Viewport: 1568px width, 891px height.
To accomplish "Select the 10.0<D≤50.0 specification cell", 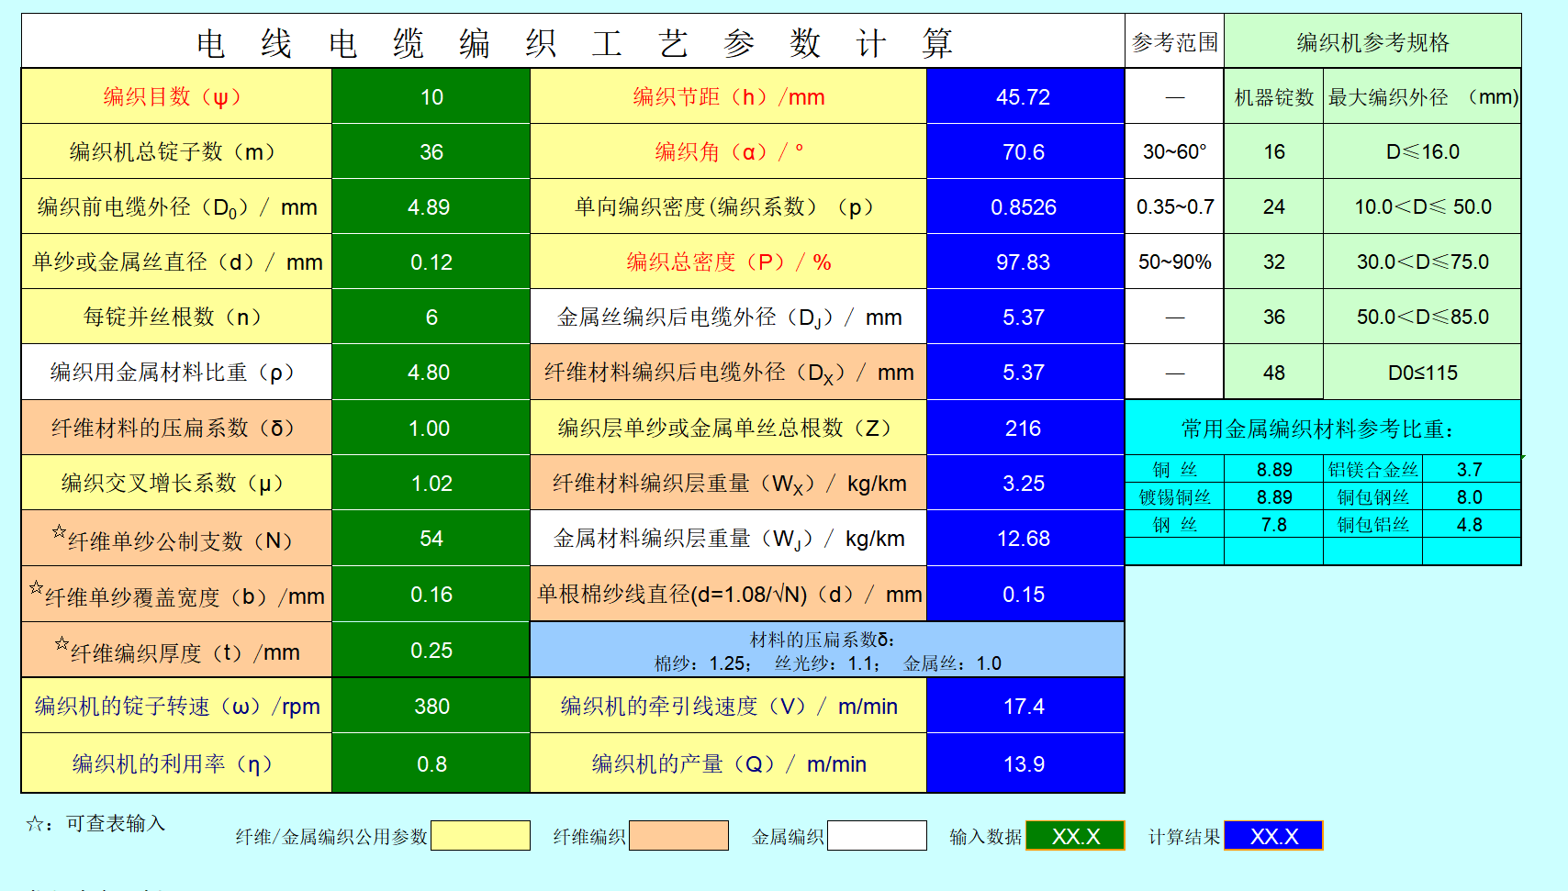I will coord(1422,206).
